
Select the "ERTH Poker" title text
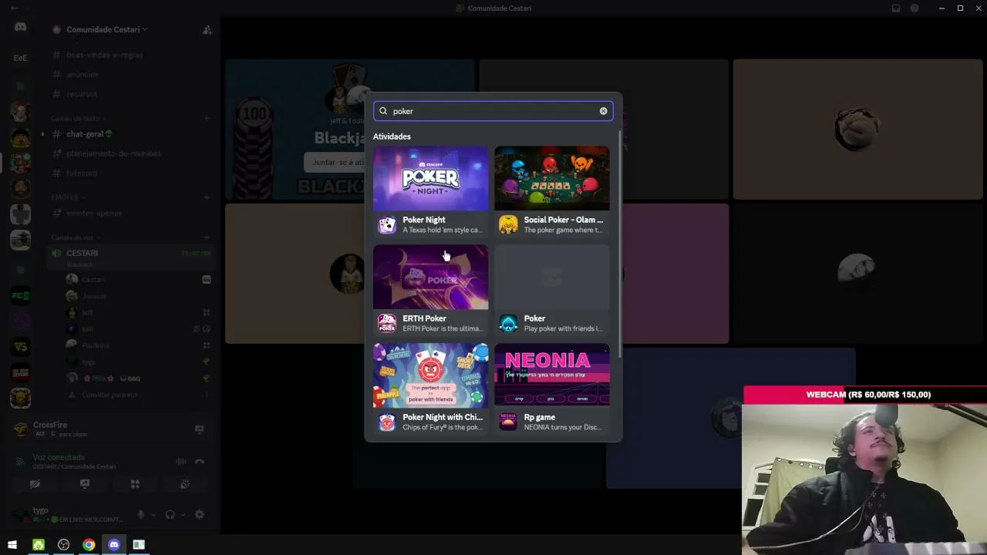(x=424, y=318)
